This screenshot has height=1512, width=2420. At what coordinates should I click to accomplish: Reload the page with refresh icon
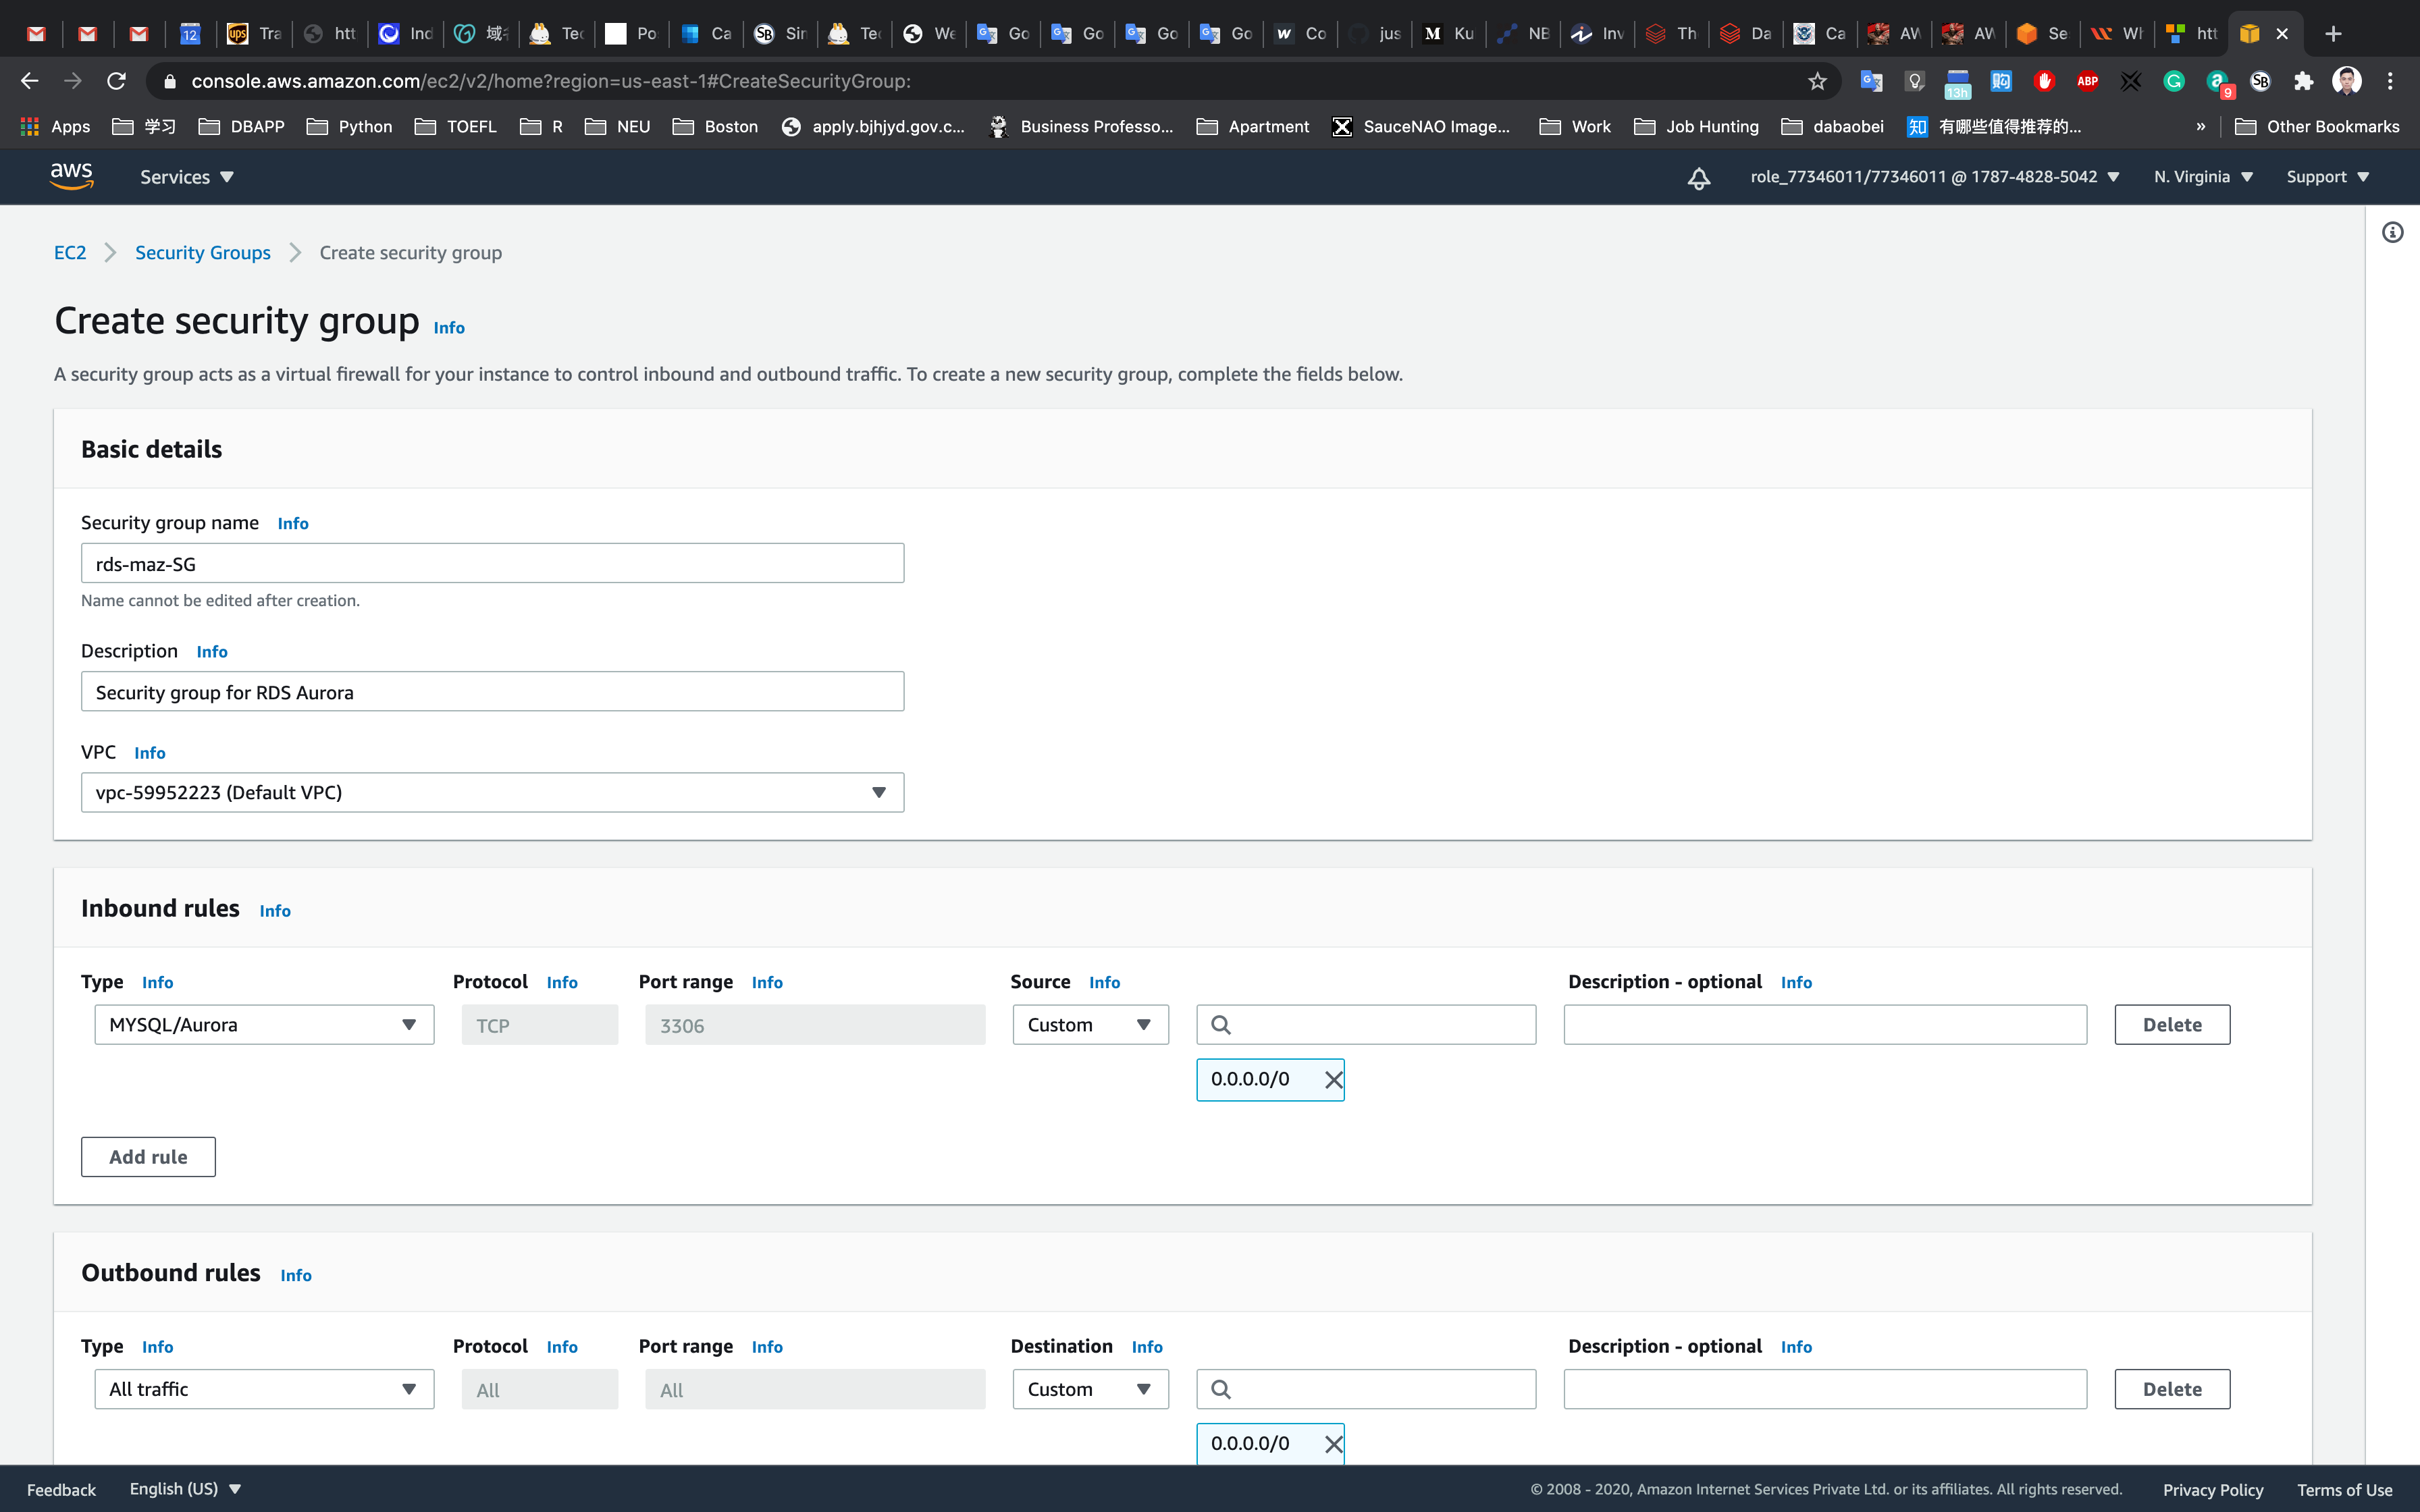click(x=117, y=81)
